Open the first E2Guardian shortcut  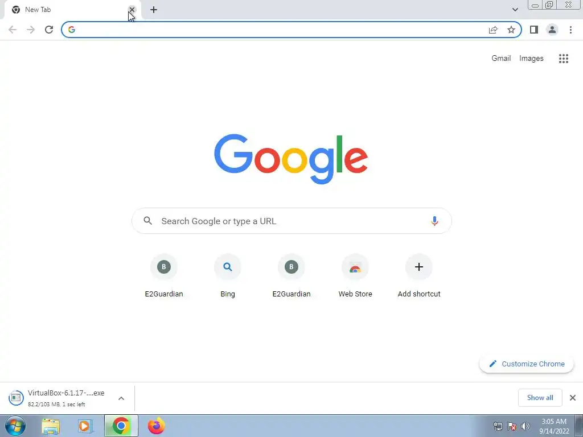point(164,277)
